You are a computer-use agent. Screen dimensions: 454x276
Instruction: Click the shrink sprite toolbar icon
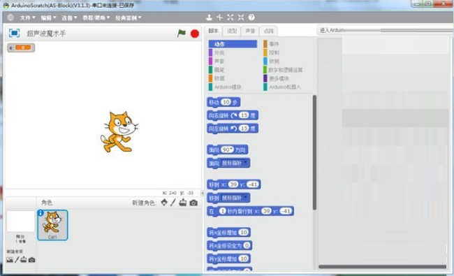click(x=241, y=17)
